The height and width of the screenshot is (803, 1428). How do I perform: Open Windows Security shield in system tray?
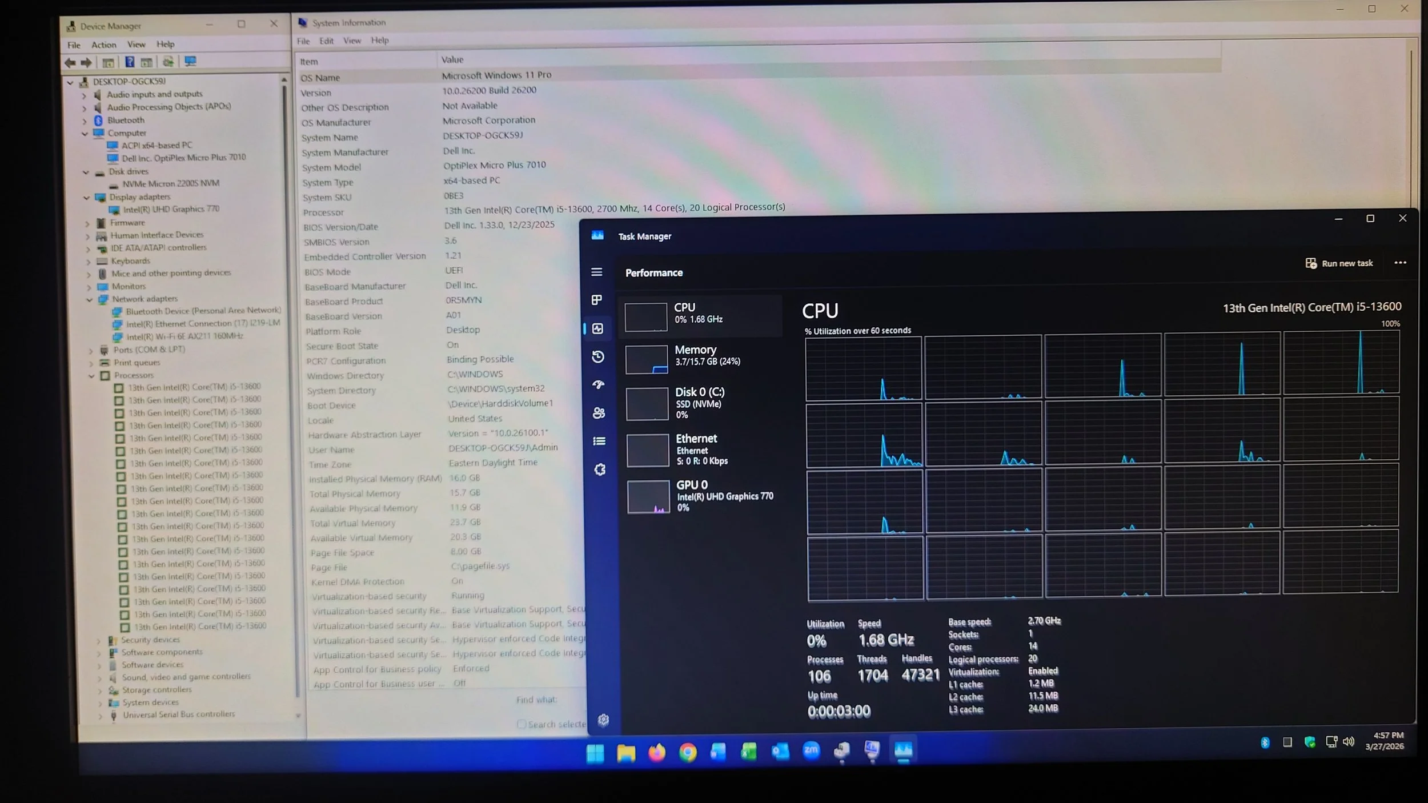pyautogui.click(x=1310, y=742)
